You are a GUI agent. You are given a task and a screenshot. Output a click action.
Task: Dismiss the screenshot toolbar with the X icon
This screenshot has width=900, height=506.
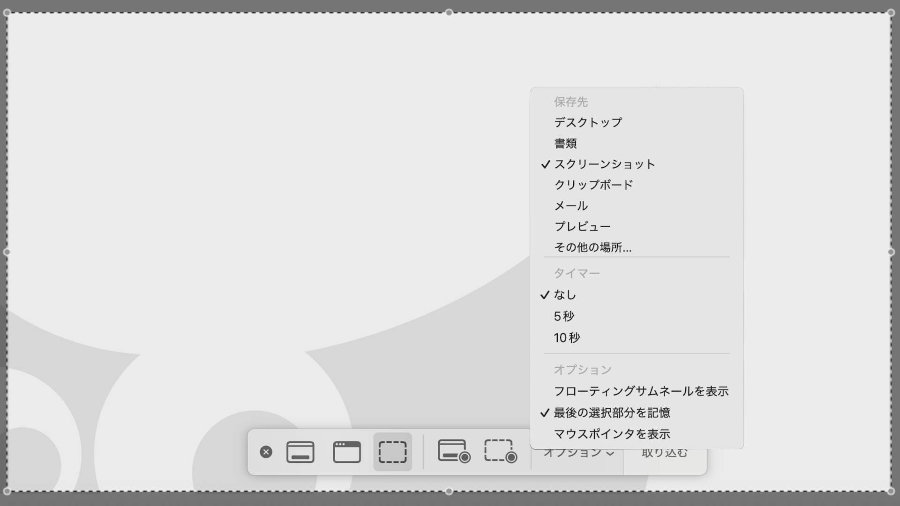pos(266,452)
